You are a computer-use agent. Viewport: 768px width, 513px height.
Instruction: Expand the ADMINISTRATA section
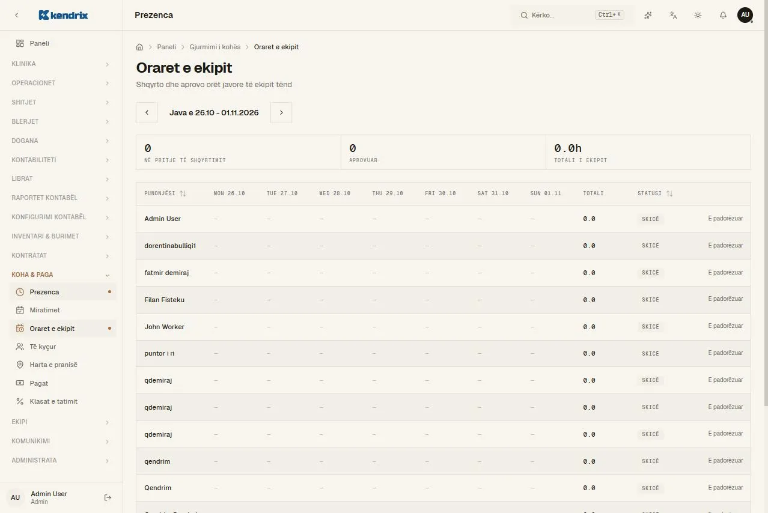click(x=61, y=460)
